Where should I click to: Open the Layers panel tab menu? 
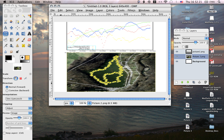206,35
